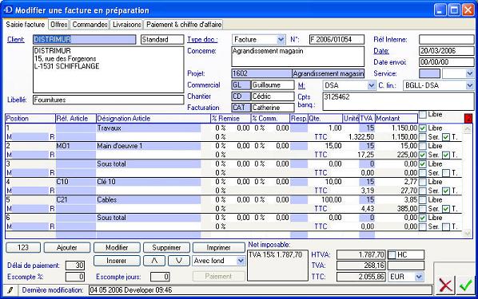This screenshot has height=299, width=478.
Task: Check Ser. for the Clé 10 line
Action: click(423, 191)
